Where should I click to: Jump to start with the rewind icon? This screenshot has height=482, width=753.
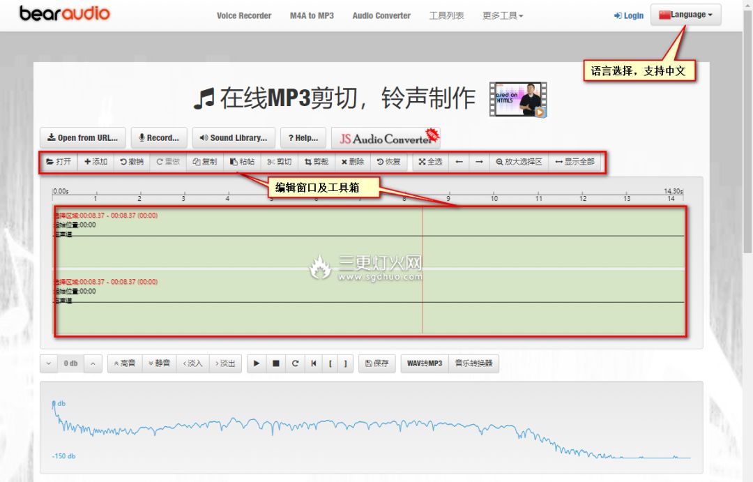tap(314, 363)
